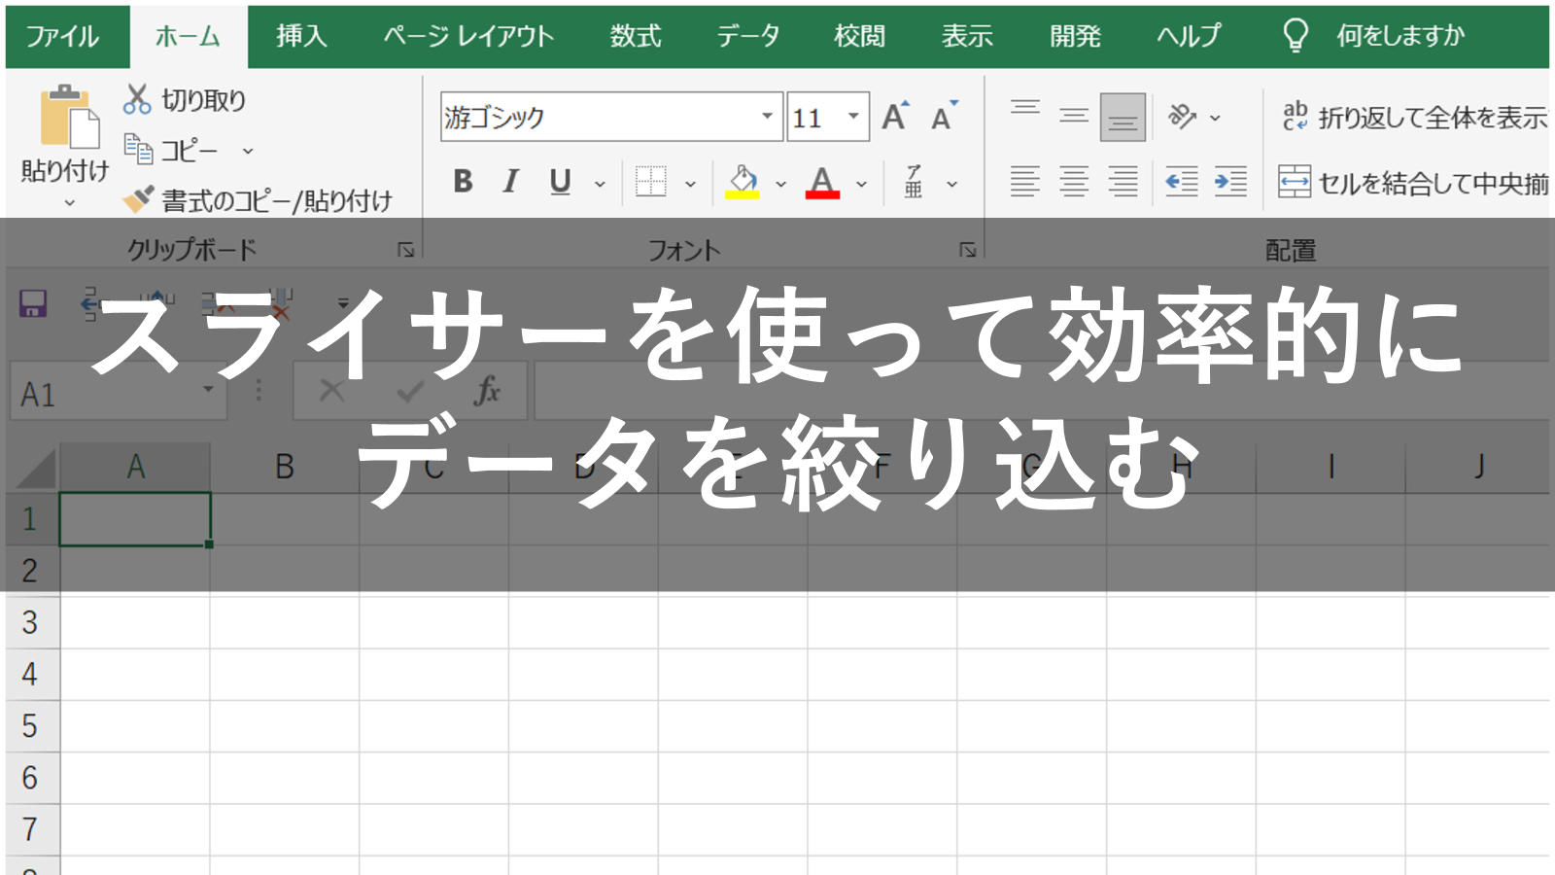Click the confirm entry checkmark icon
Viewport: 1555px width, 875px height.
coord(410,391)
